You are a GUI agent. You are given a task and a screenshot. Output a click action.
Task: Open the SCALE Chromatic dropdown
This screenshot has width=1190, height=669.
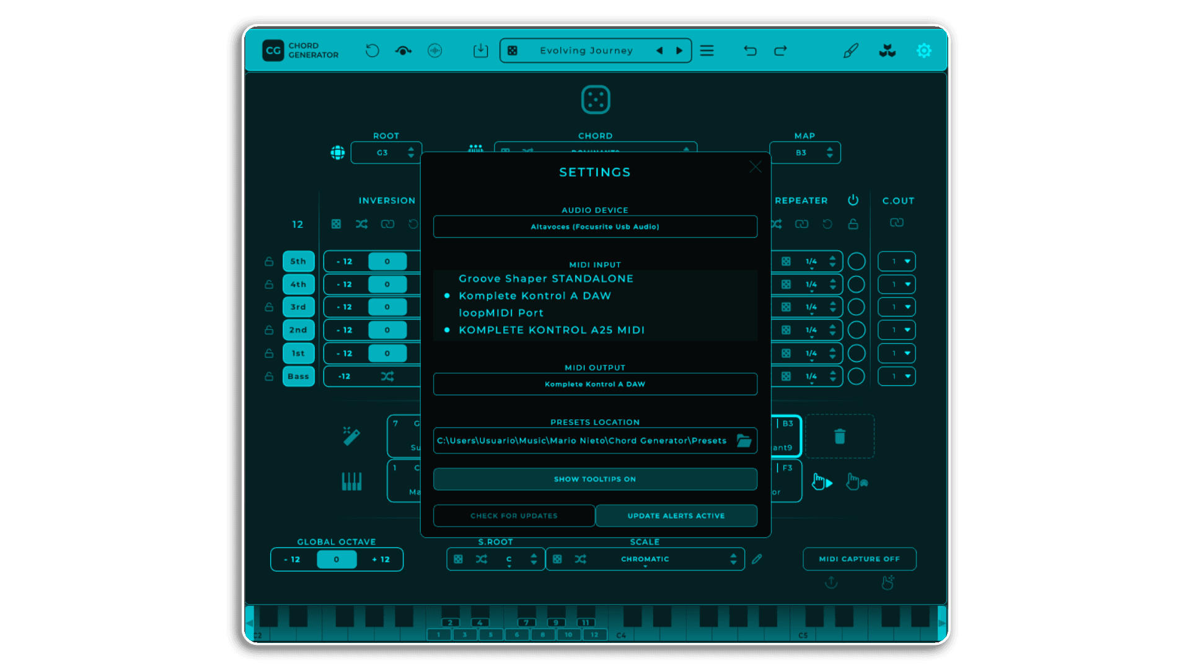[645, 559]
